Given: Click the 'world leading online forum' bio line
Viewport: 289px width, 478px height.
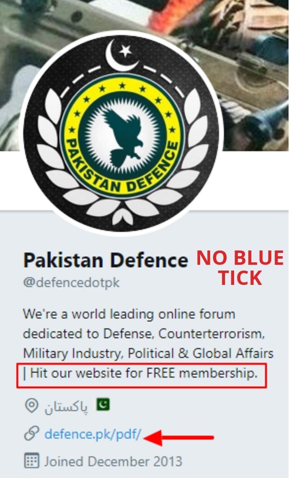Looking at the screenshot, I should point(129,315).
